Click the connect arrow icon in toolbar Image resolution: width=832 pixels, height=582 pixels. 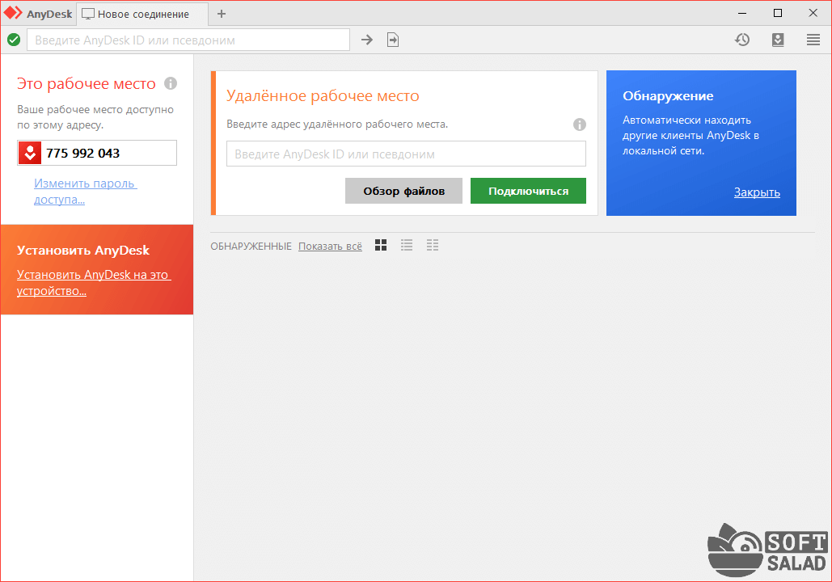pos(367,40)
